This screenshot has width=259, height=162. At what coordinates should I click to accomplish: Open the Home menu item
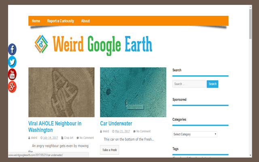[x=36, y=21]
